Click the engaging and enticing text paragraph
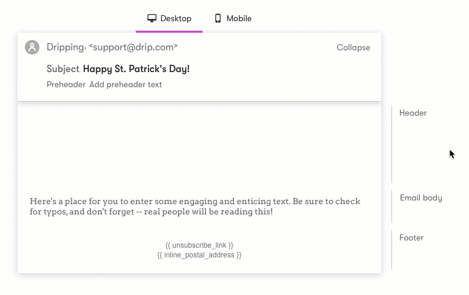Screen dimensions: 469x295 pos(195,206)
